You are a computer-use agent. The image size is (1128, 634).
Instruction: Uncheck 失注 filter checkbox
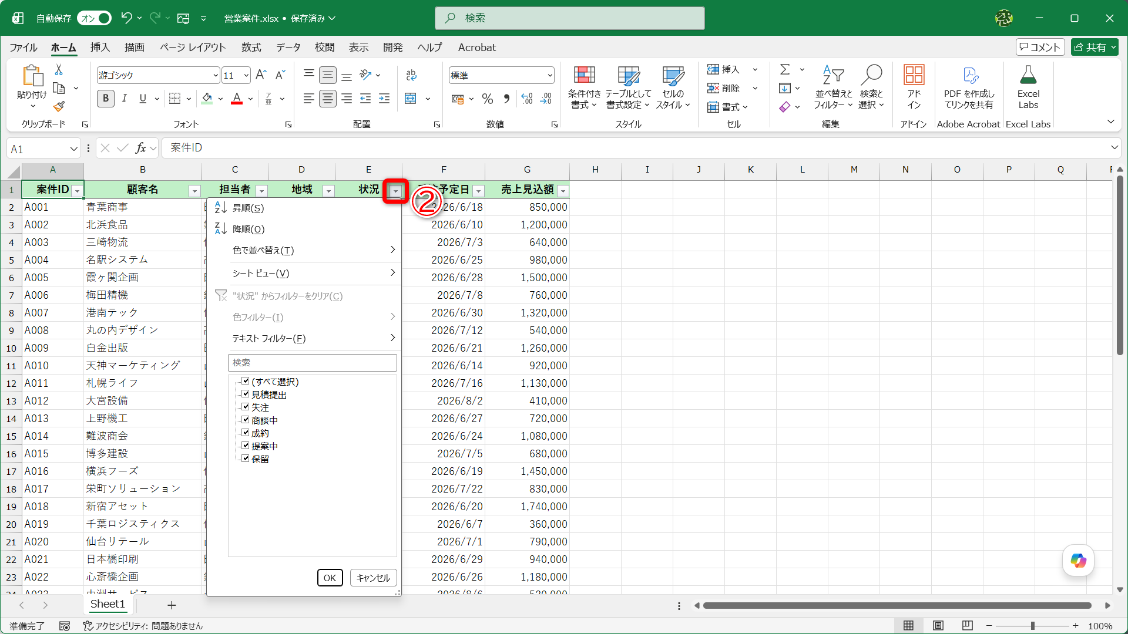click(246, 407)
